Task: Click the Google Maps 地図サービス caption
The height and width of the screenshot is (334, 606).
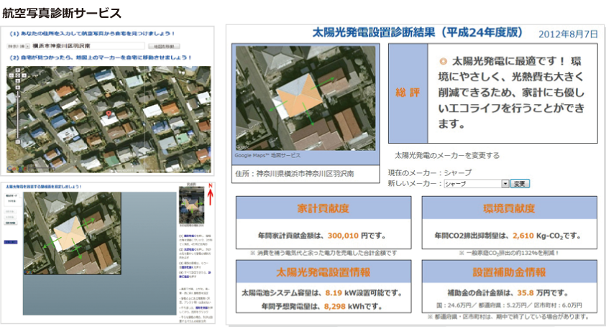Action: click(267, 156)
